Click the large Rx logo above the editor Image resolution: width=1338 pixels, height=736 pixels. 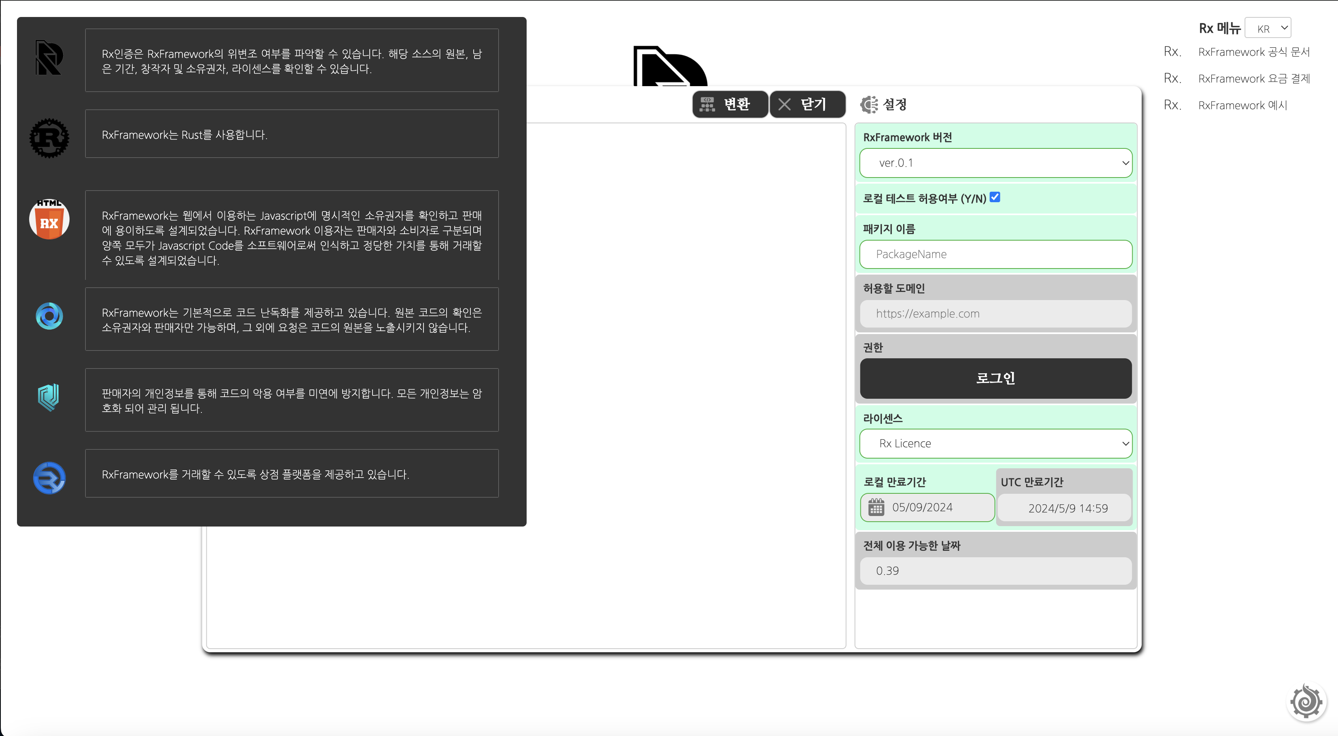pos(670,66)
